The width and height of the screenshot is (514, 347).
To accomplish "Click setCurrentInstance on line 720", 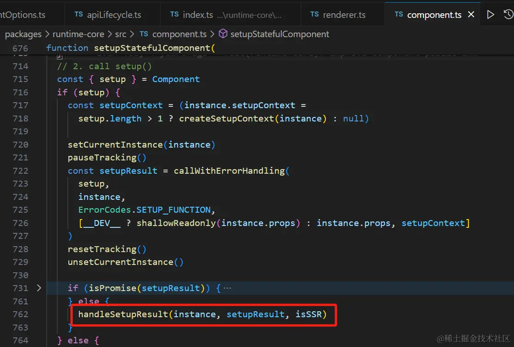I will pyautogui.click(x=115, y=145).
